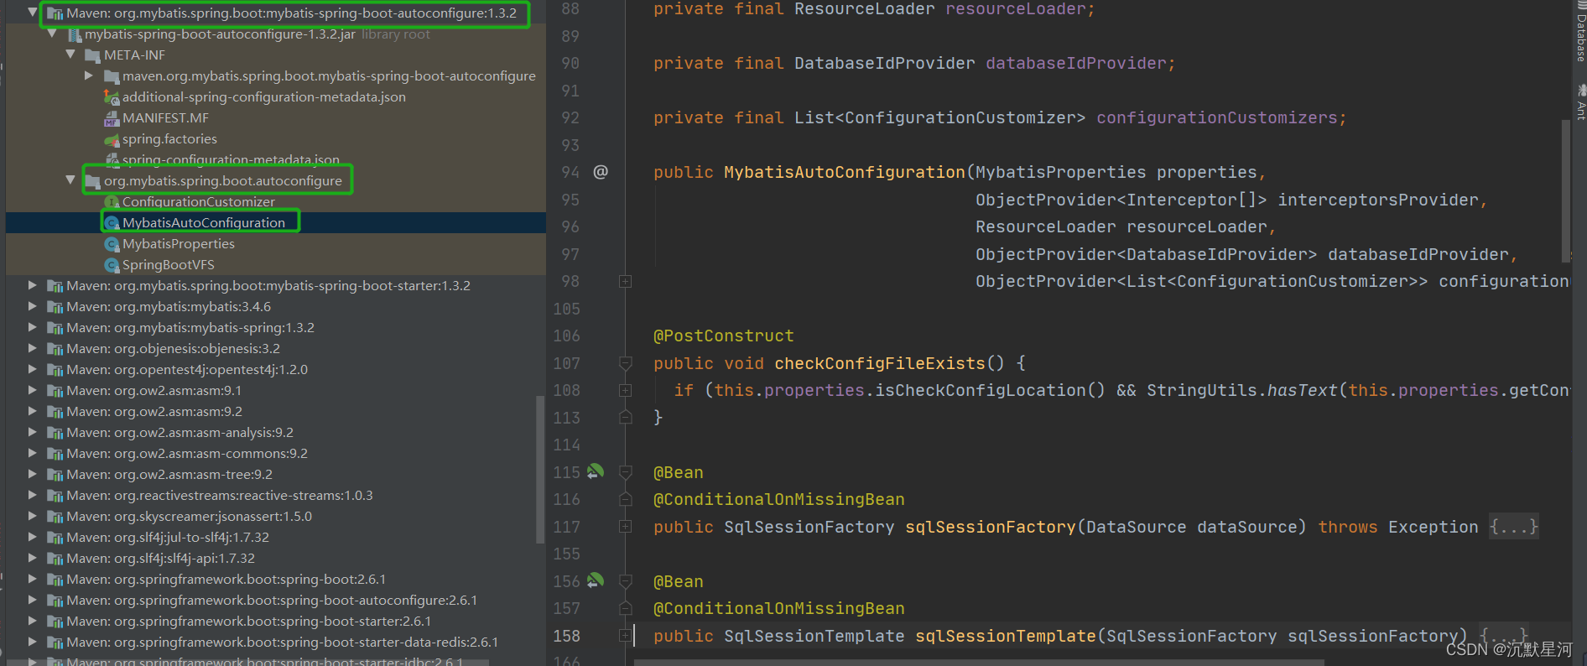Click the sqlSessionFactory method name
The height and width of the screenshot is (666, 1587).
[991, 527]
